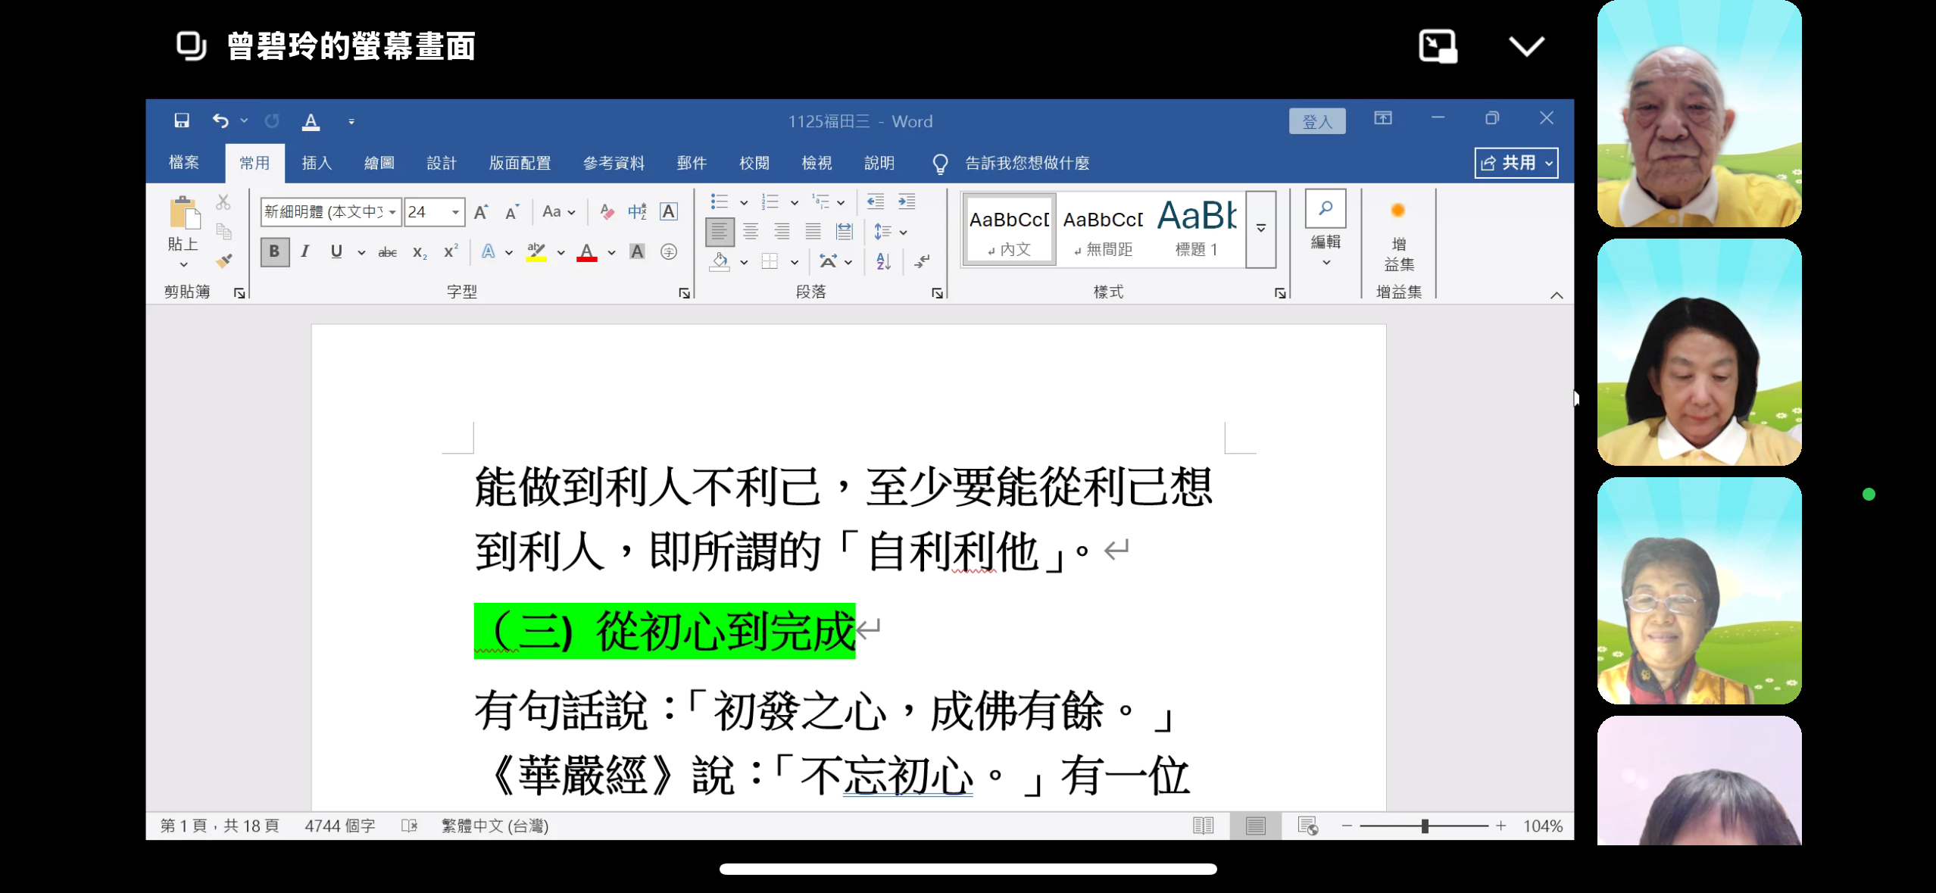Toggle Italic formatting button

coord(305,251)
